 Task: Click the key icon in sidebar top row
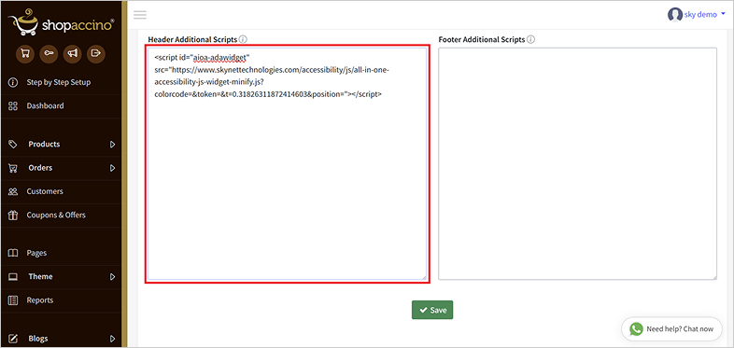(x=49, y=54)
